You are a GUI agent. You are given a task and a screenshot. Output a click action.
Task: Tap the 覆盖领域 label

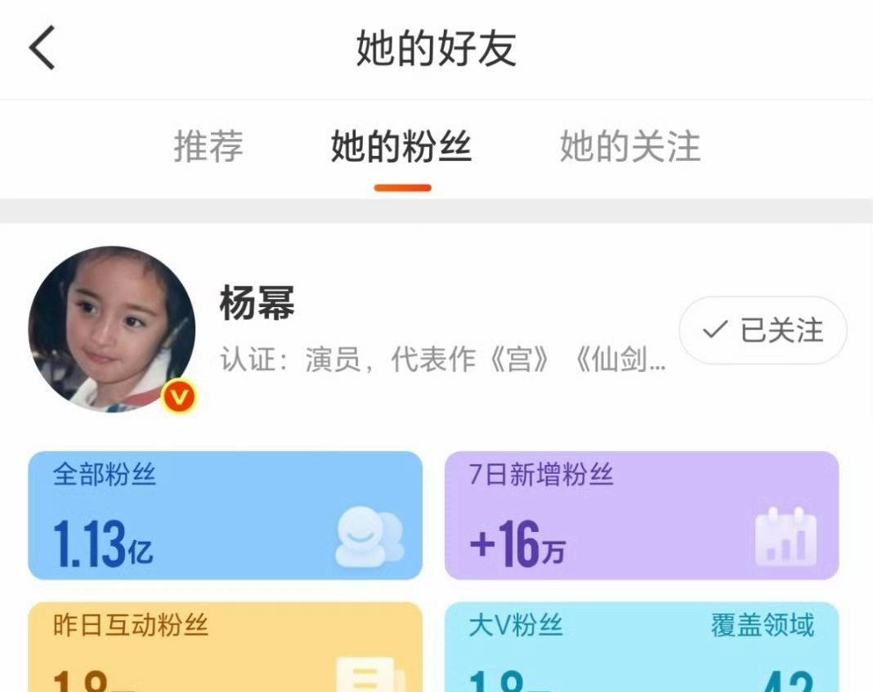pyautogui.click(x=762, y=625)
